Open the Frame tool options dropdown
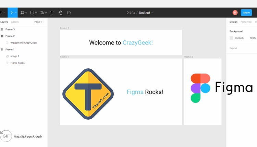The image size is (257, 147). pos(26,13)
